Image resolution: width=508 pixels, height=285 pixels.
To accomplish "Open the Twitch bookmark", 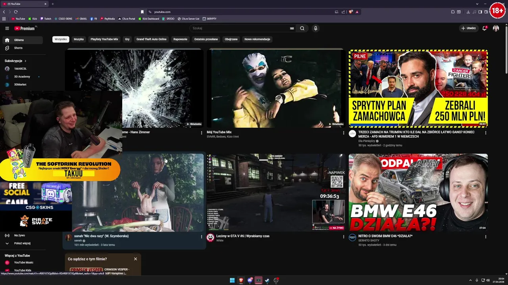I will pos(46,19).
